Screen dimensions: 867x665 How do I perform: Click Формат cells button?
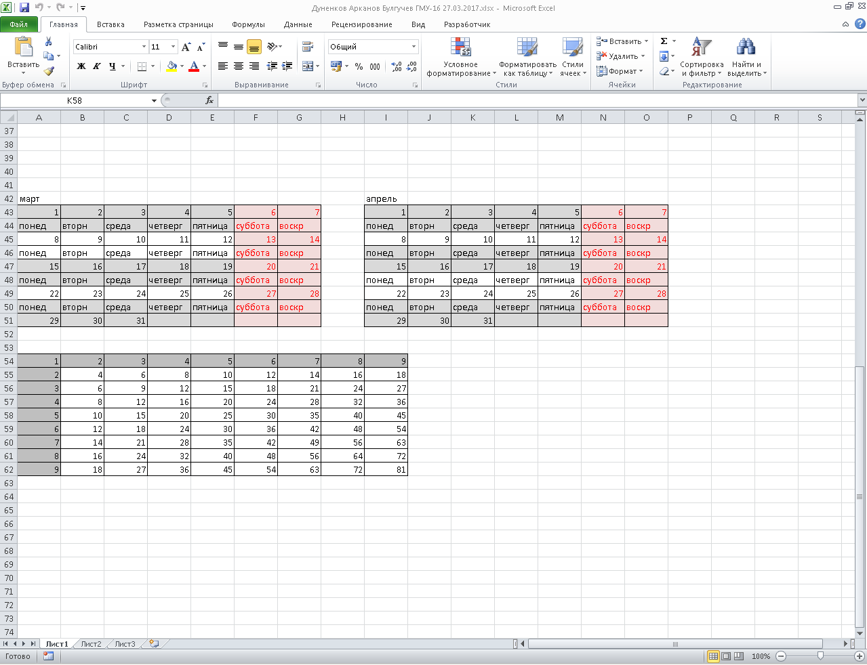[x=620, y=71]
